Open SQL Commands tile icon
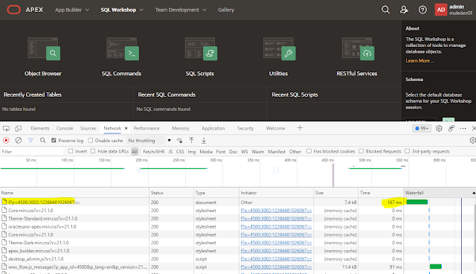Image resolution: width=476 pixels, height=274 pixels. click(122, 48)
